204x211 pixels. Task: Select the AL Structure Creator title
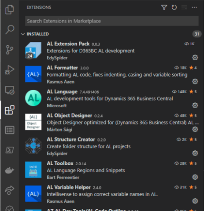71,139
